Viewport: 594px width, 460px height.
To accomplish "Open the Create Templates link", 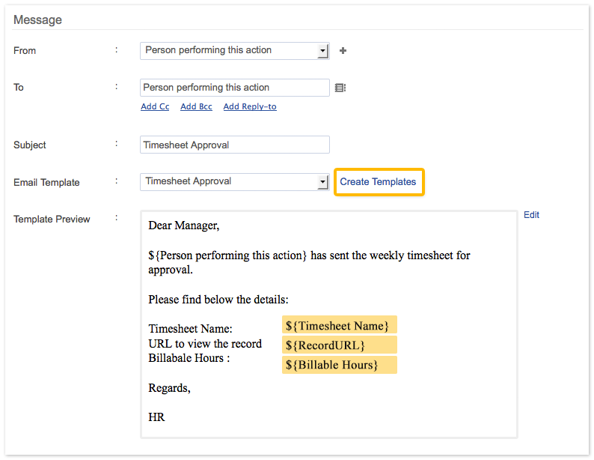I will pyautogui.click(x=378, y=182).
